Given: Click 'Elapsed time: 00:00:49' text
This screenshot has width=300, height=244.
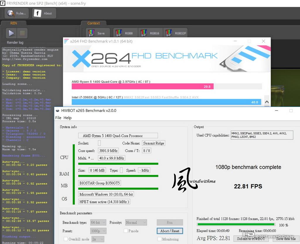Looking at the screenshot, I should point(213,231).
